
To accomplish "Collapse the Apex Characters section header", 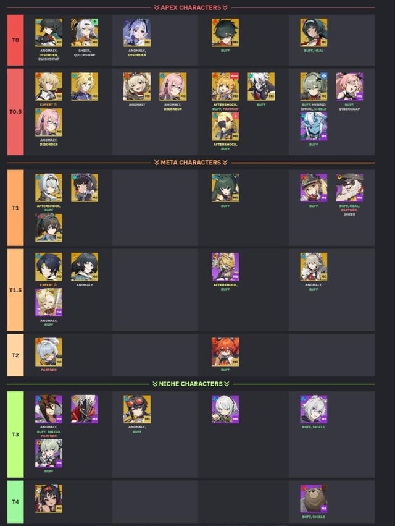I will pyautogui.click(x=191, y=7).
